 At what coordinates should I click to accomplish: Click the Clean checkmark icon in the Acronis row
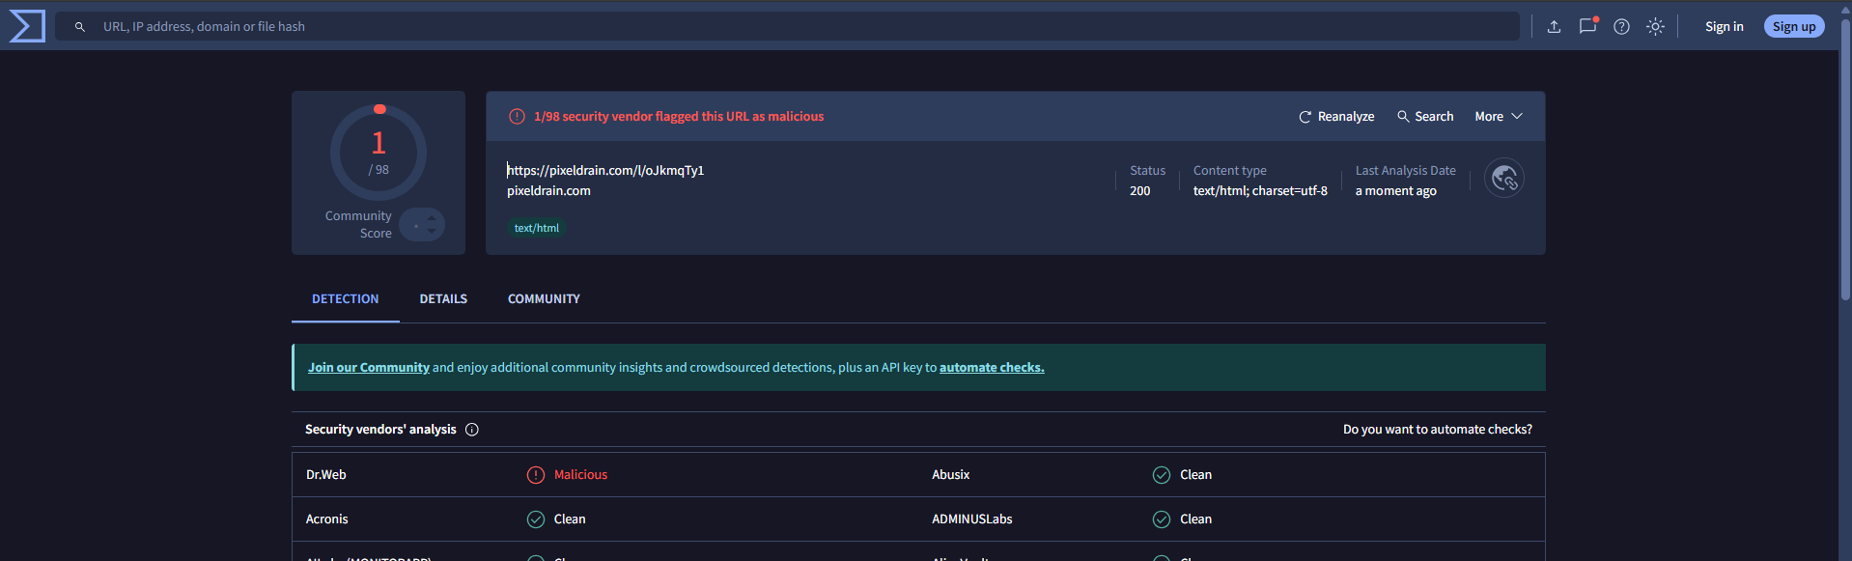click(536, 519)
